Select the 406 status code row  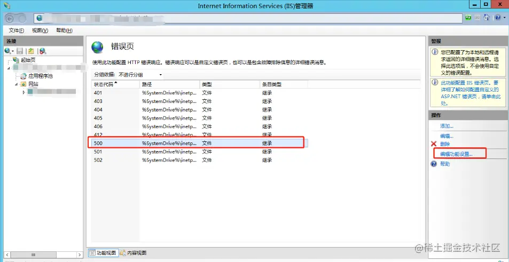200,126
